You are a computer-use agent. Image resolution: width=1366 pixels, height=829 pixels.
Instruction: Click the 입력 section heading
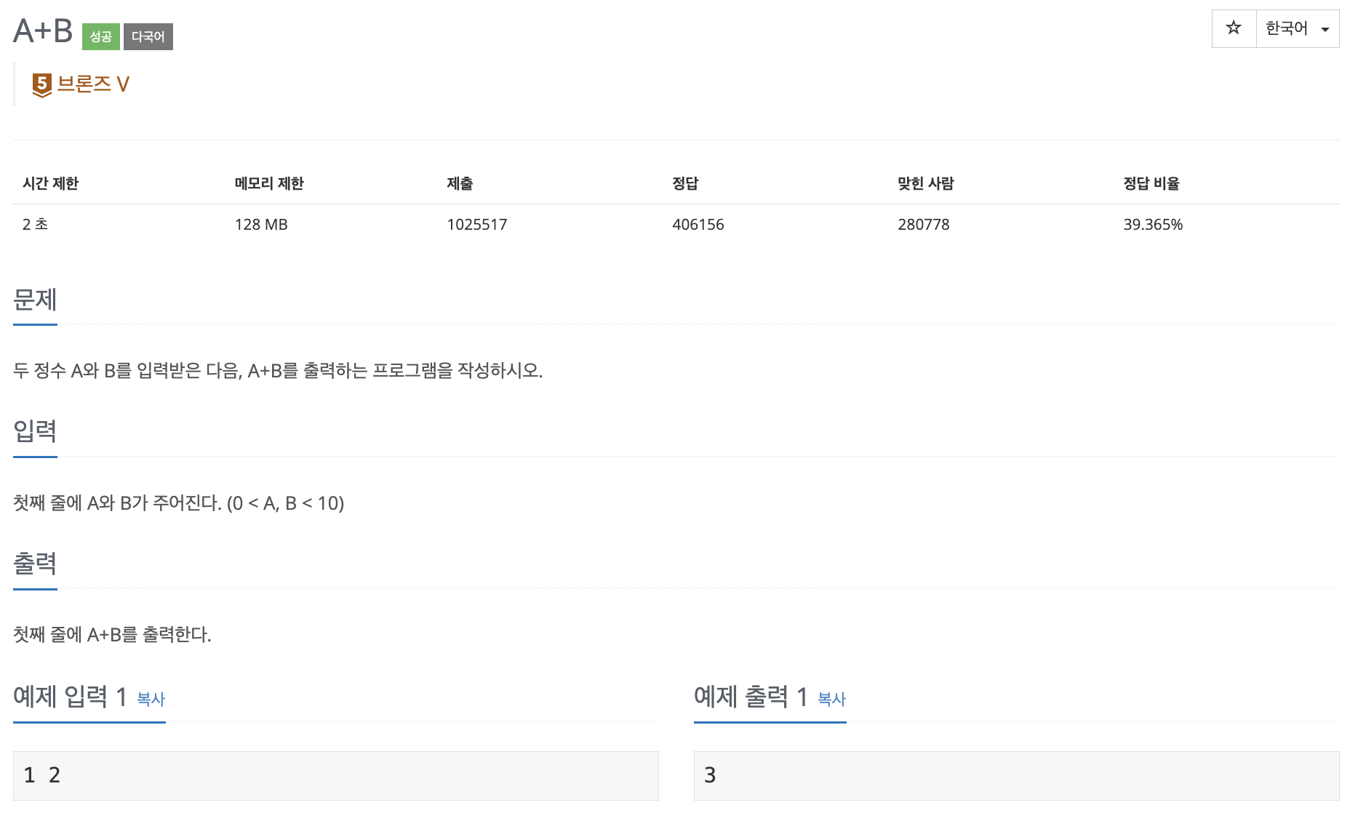[35, 431]
